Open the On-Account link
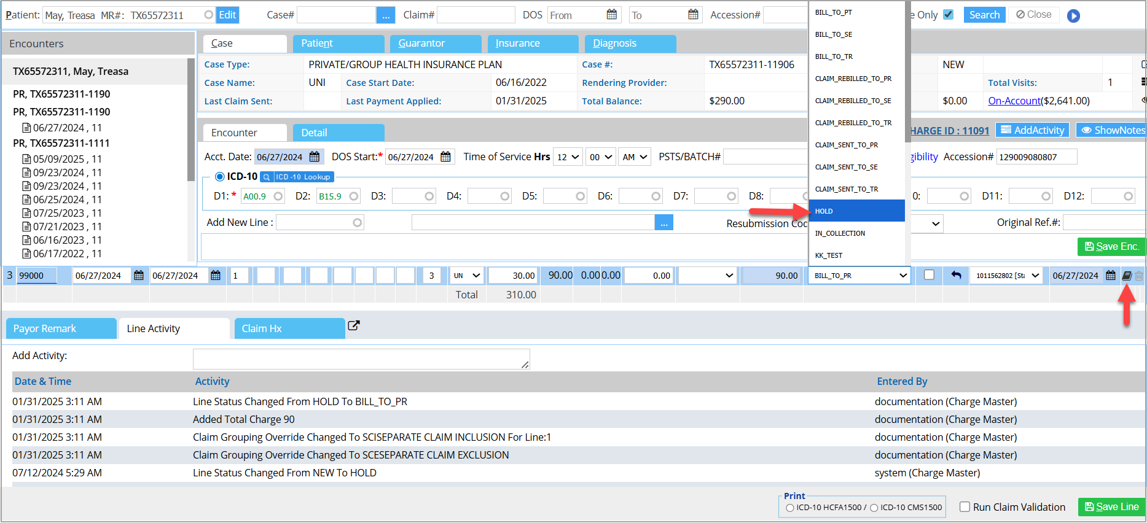Image resolution: width=1147 pixels, height=523 pixels. 1014,101
